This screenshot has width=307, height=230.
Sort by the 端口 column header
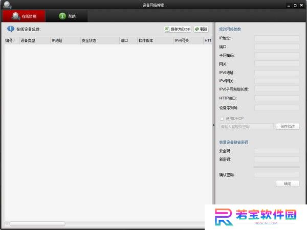point(128,40)
